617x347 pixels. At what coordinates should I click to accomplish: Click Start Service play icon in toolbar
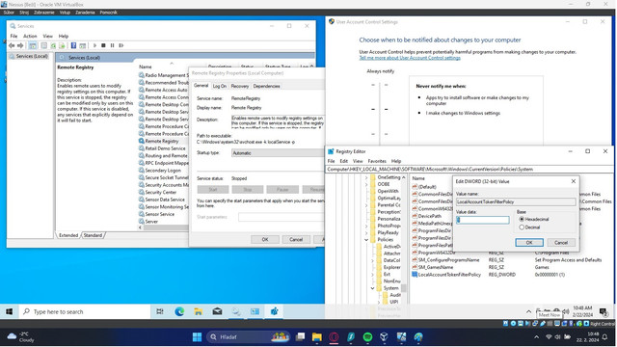pos(94,45)
